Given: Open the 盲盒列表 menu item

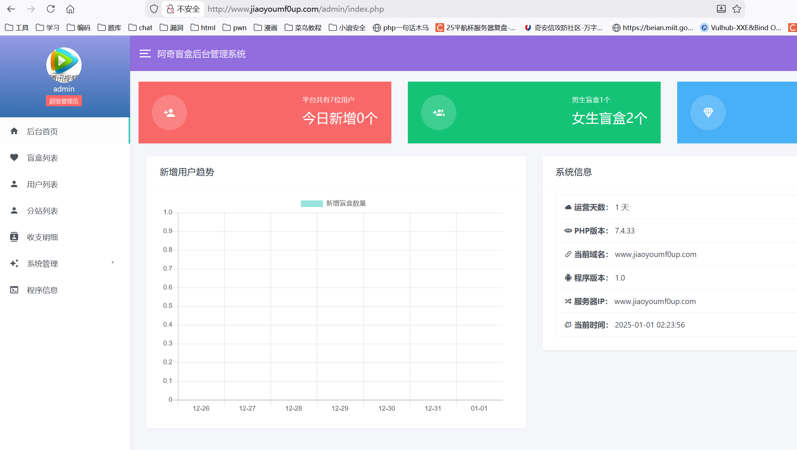Looking at the screenshot, I should [65, 158].
